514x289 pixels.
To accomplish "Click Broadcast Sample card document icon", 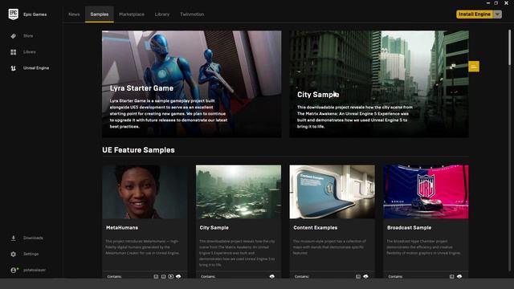I will coord(451,276).
